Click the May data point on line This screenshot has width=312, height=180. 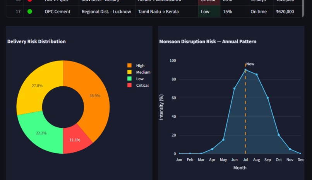[223, 140]
